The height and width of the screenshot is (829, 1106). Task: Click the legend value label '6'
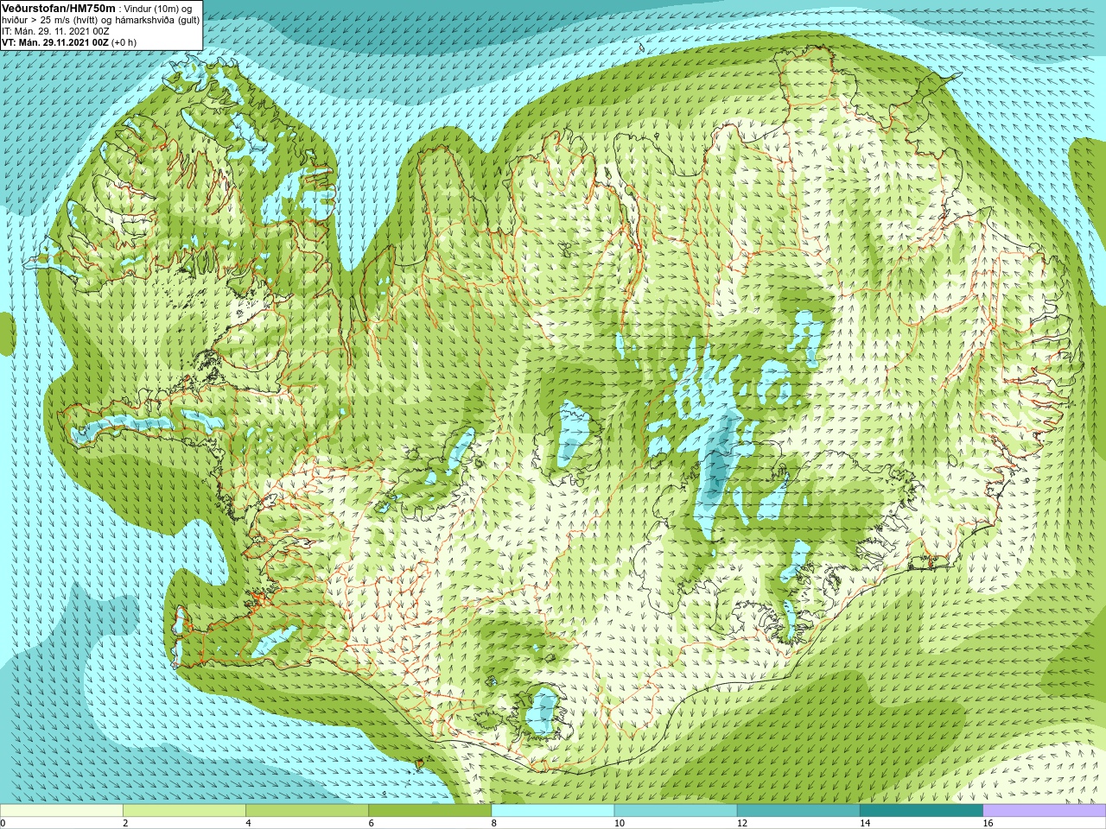coord(371,823)
